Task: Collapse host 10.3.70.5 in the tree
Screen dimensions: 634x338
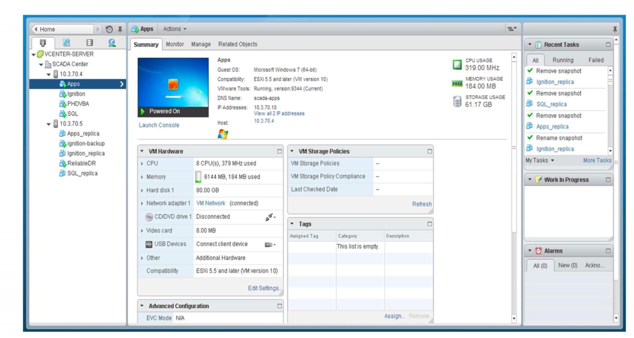Action: pos(49,124)
